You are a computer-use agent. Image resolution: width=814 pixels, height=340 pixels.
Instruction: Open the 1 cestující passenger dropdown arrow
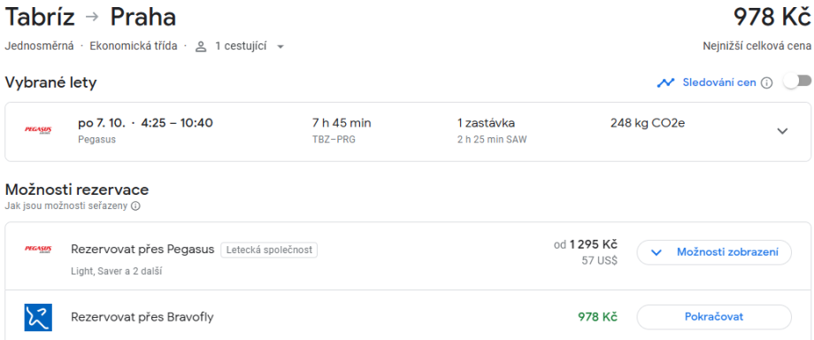(x=280, y=47)
